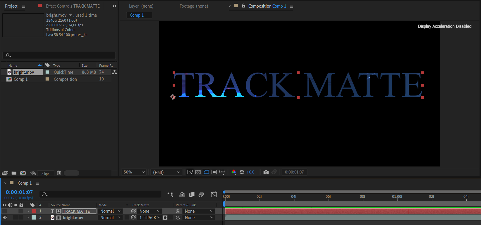Hide the bright.mov layer with eye icon

pos(5,218)
